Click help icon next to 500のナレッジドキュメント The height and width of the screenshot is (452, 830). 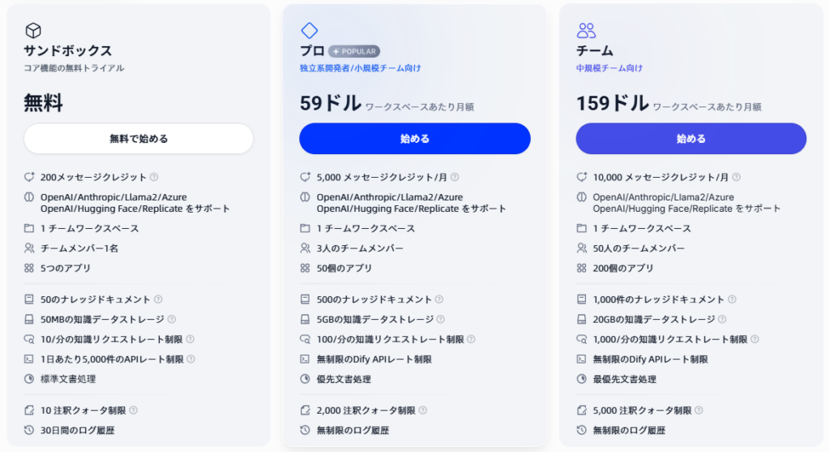tap(439, 299)
